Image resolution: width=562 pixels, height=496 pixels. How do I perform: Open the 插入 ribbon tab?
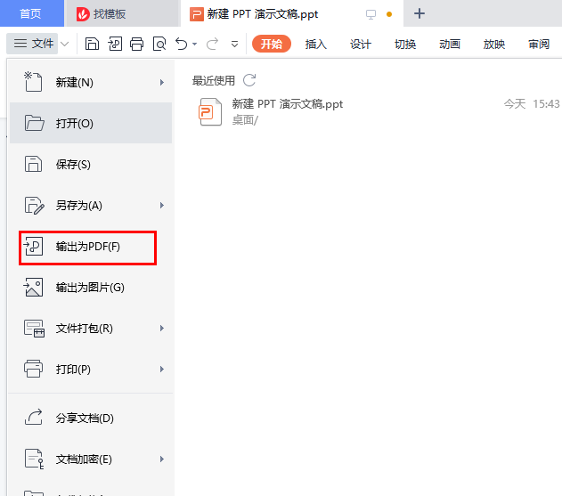[316, 45]
